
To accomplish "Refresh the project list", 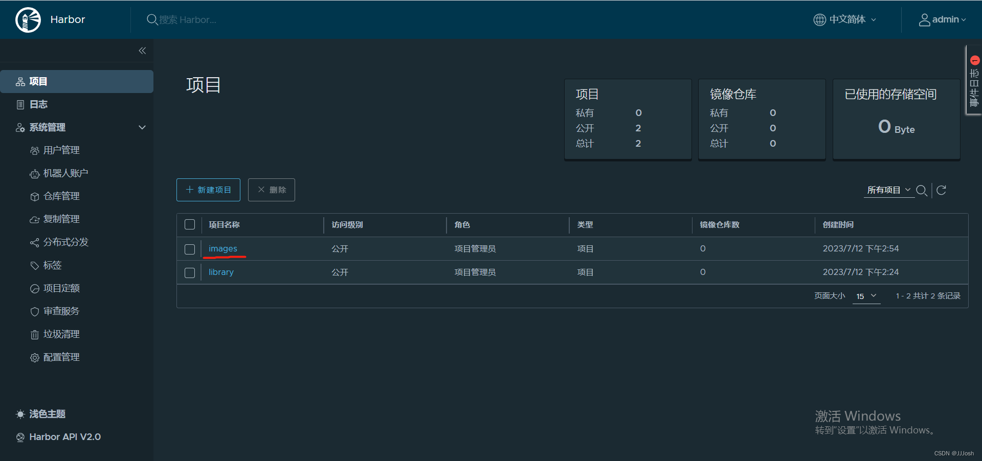I will pos(941,190).
